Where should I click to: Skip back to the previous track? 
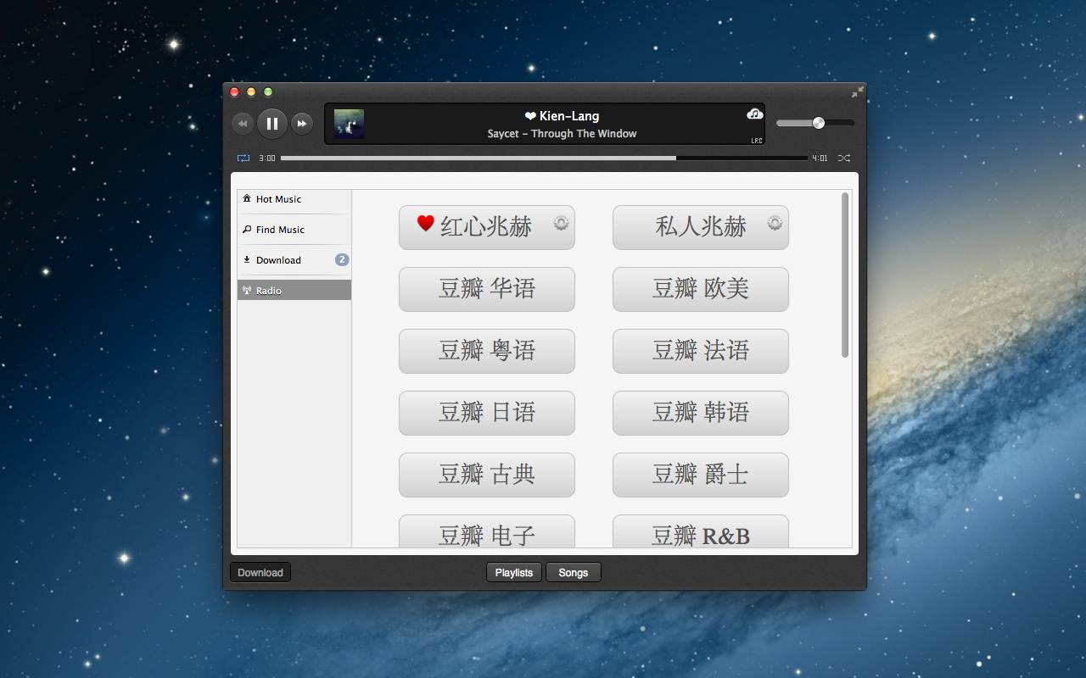243,124
